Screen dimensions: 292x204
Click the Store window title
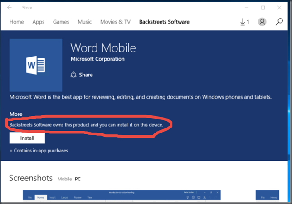click(x=27, y=8)
